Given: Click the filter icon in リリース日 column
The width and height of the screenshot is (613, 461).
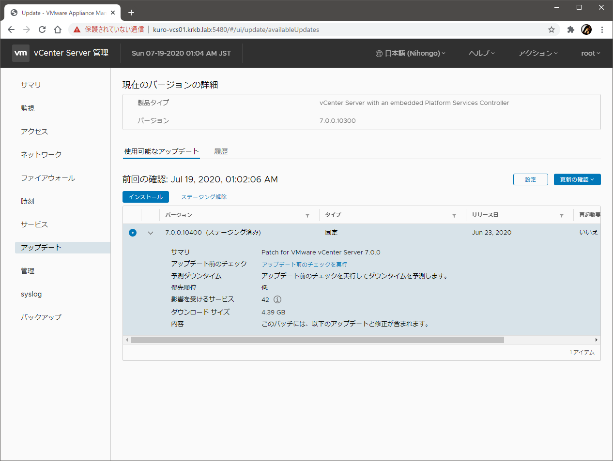Looking at the screenshot, I should tap(562, 215).
